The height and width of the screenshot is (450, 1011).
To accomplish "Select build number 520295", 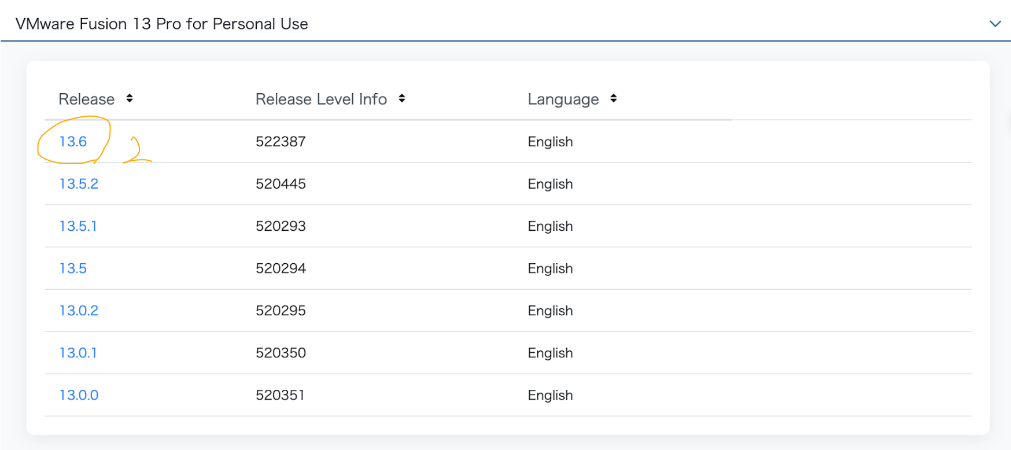I will [x=281, y=311].
